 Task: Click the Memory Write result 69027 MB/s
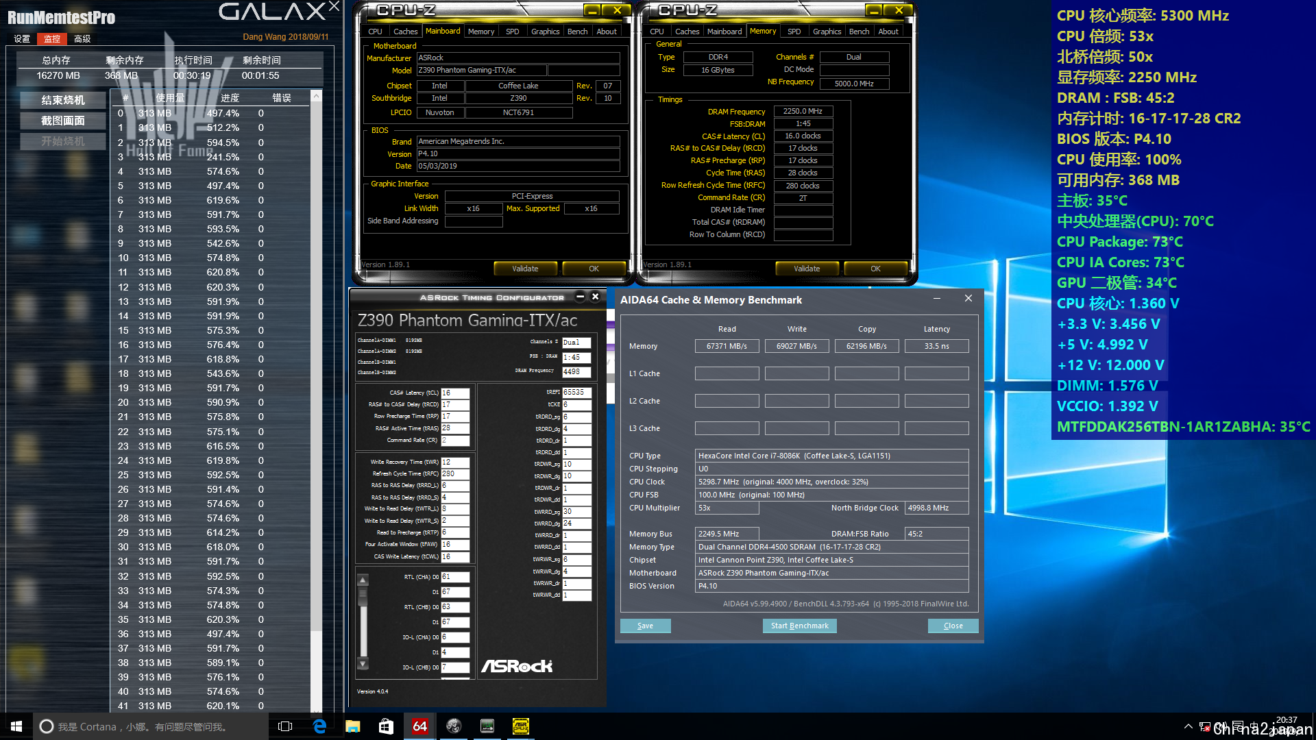[796, 346]
